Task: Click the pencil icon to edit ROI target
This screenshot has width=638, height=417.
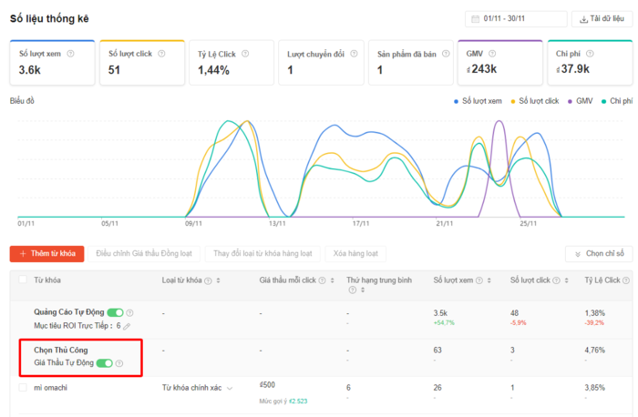Action: point(127,325)
